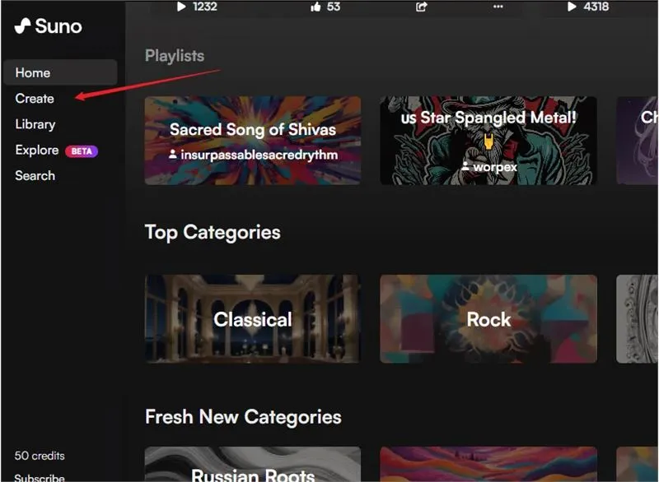This screenshot has width=659, height=482.
Task: Click the share icon in top row
Action: (x=422, y=7)
